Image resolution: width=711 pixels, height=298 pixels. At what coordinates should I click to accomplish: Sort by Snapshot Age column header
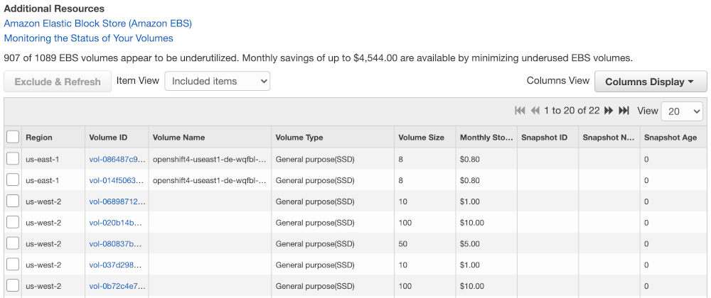[x=670, y=138]
